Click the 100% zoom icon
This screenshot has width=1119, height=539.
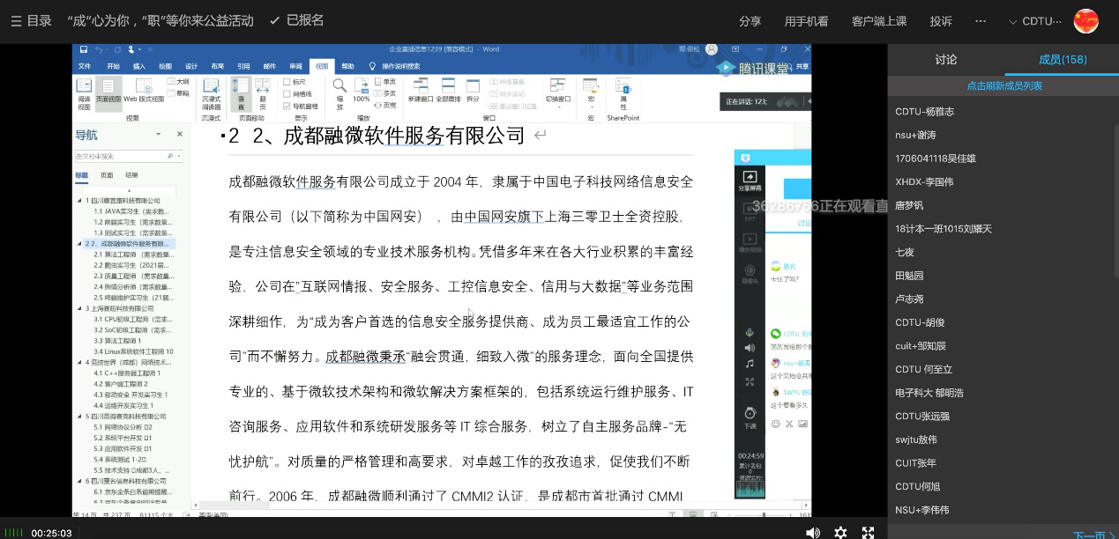(x=362, y=92)
